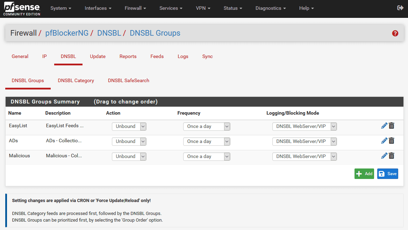Open Malicious Logging/Blocking Mode dropdown
The image size is (408, 230).
[305, 157]
